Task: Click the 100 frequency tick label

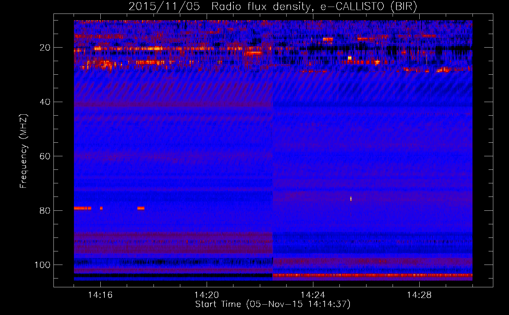Action: 42,265
